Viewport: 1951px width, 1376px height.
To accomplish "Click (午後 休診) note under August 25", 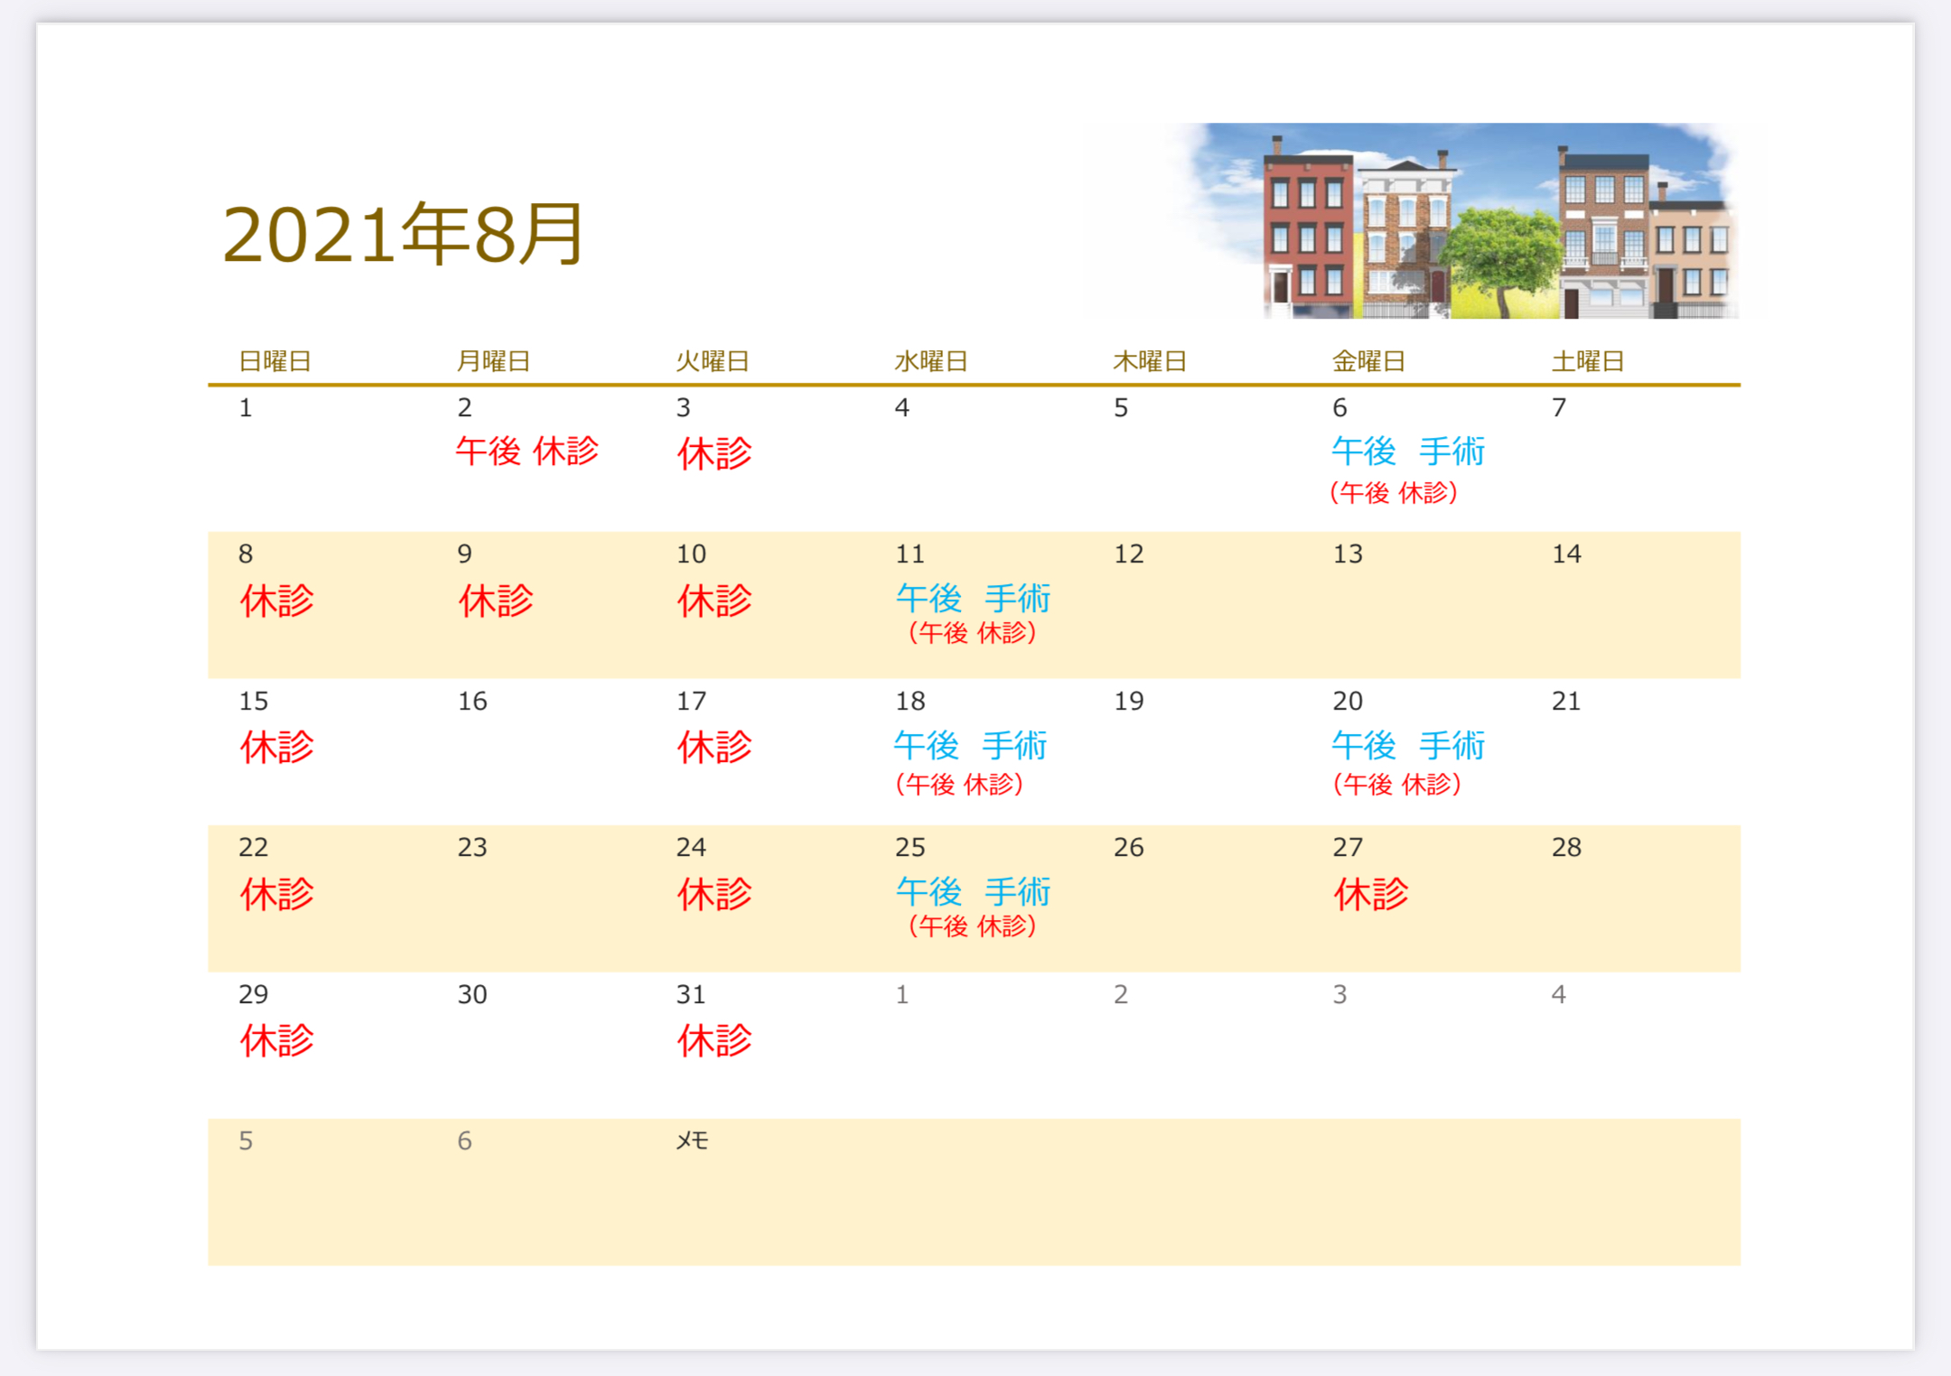I will click(973, 925).
